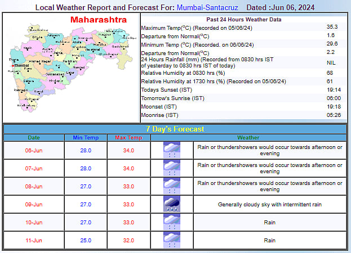Viewport: 351px width, 253px height.
Task: Click the Mumbai-Santacruz station name link
Action: 208,7
